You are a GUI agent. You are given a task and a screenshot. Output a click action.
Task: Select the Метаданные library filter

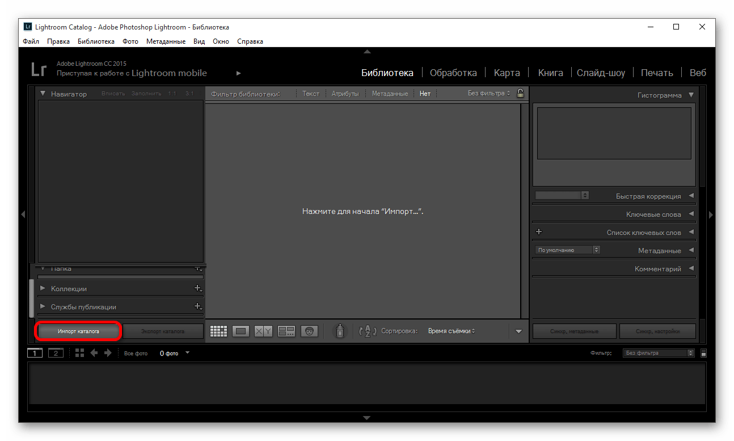(x=390, y=94)
